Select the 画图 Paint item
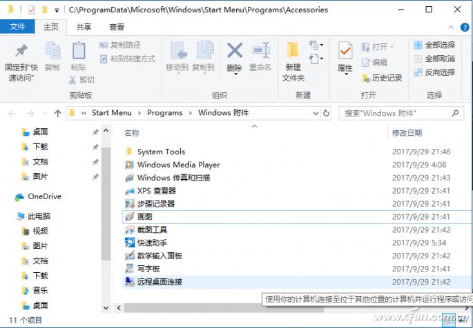 tap(297, 216)
